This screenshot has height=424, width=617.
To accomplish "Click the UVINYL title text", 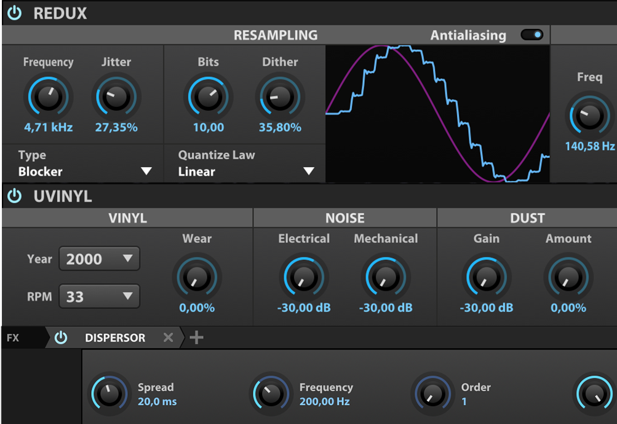I will 63,196.
